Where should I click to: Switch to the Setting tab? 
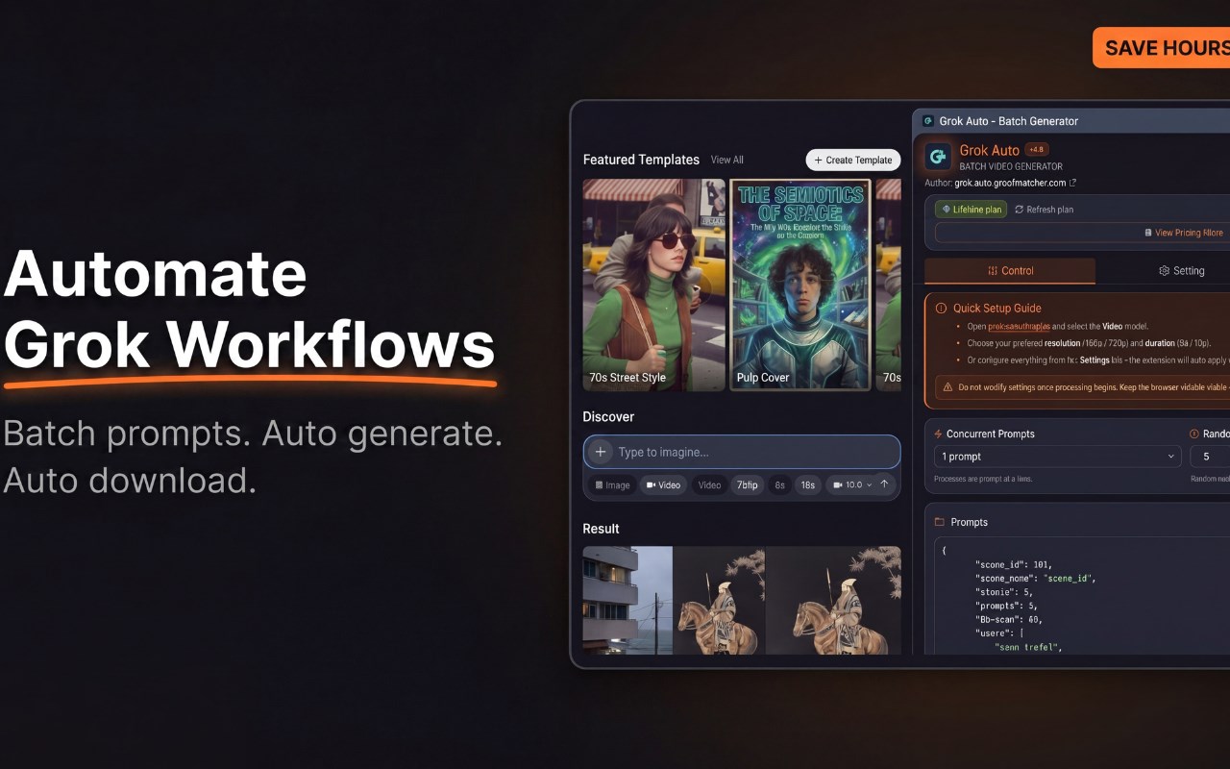click(x=1181, y=271)
